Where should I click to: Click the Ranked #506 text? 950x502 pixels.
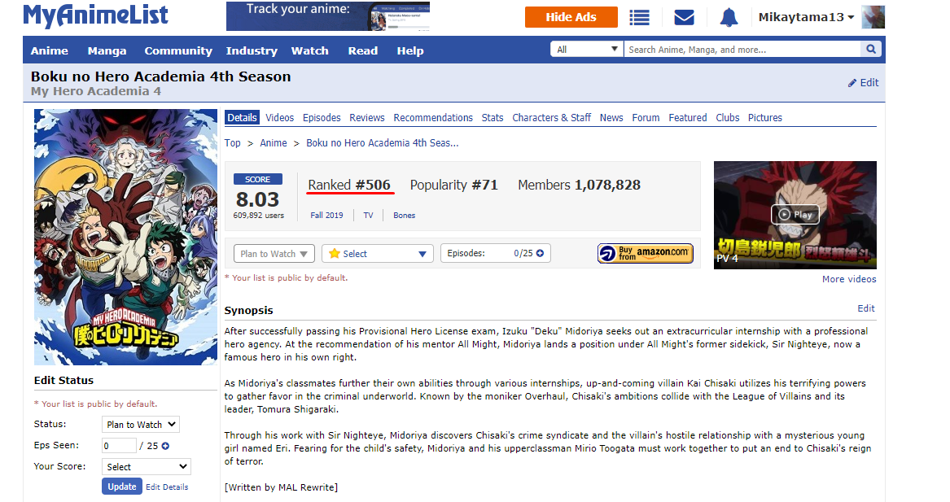pyautogui.click(x=349, y=185)
